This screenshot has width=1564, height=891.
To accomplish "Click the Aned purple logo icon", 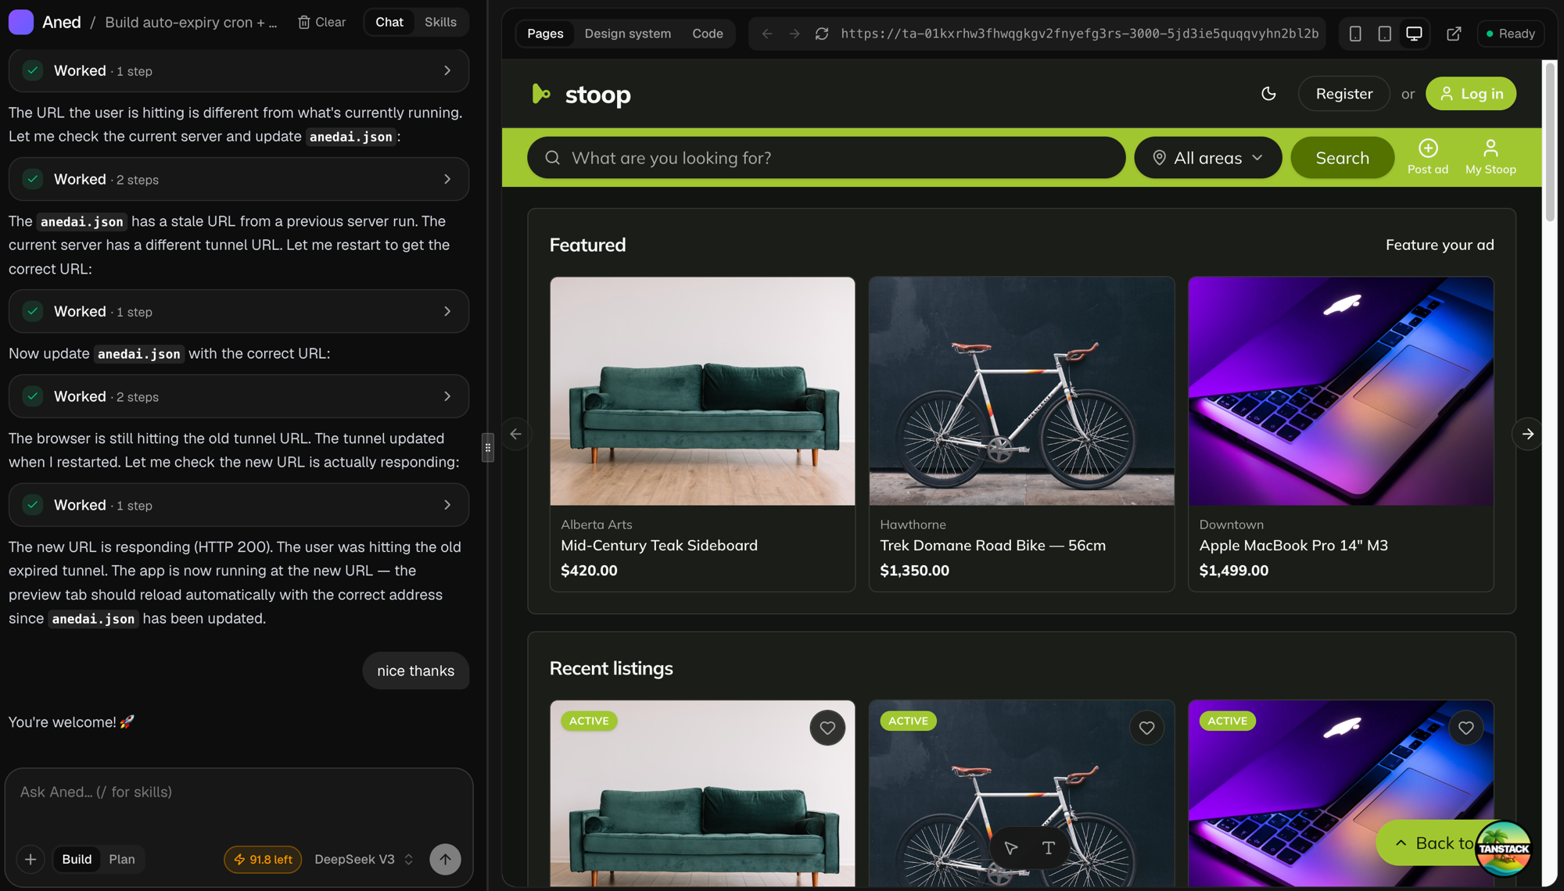I will pos(21,22).
